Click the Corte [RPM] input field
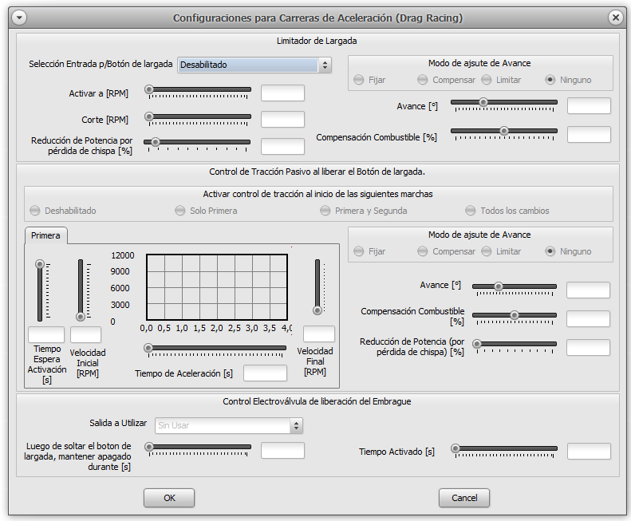This screenshot has height=521, width=631. (x=282, y=120)
